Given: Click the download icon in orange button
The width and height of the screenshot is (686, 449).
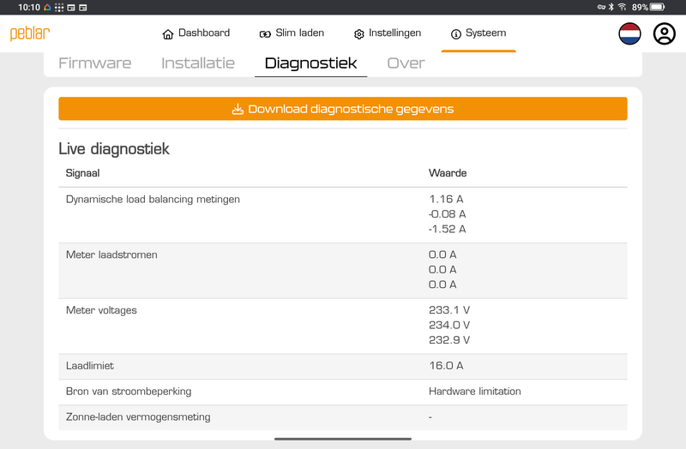Looking at the screenshot, I should pyautogui.click(x=238, y=109).
